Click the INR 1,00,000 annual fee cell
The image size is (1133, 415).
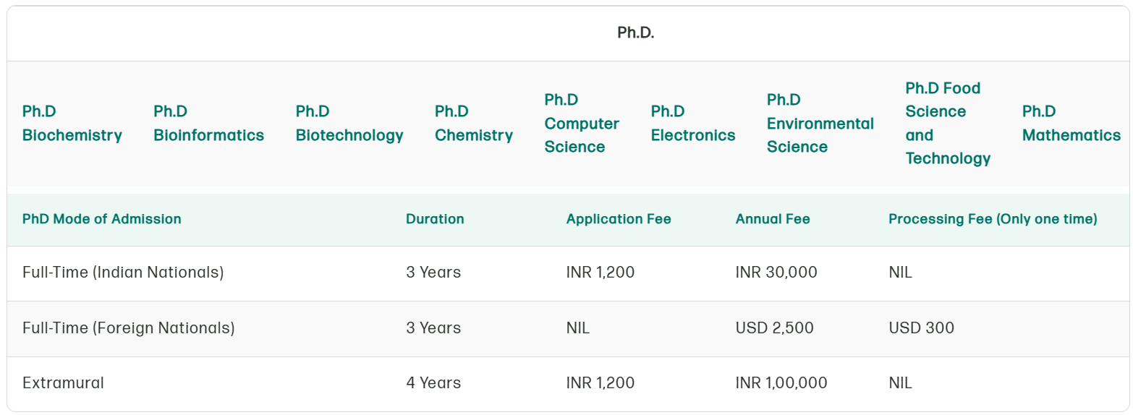point(781,383)
